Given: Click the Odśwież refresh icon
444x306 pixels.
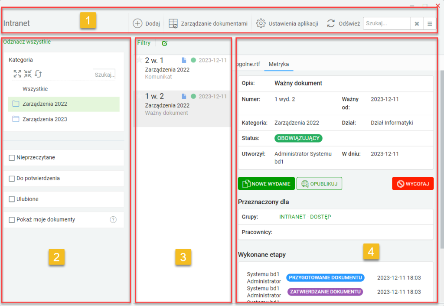Looking at the screenshot, I should (x=331, y=23).
